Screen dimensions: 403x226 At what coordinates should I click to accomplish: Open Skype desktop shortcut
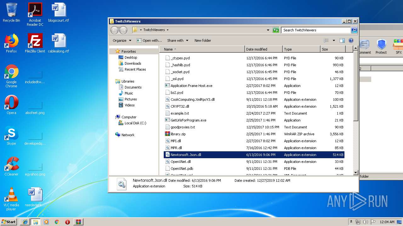coord(11,136)
